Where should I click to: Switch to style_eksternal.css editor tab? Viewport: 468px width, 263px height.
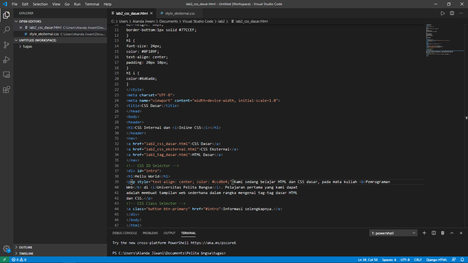(x=180, y=13)
